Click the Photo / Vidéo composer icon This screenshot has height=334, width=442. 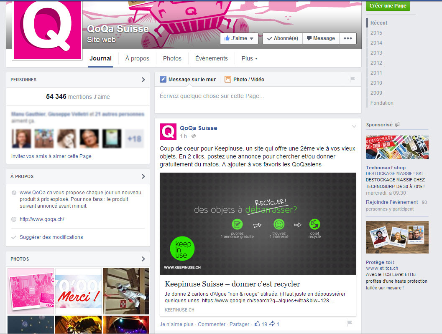click(x=228, y=79)
